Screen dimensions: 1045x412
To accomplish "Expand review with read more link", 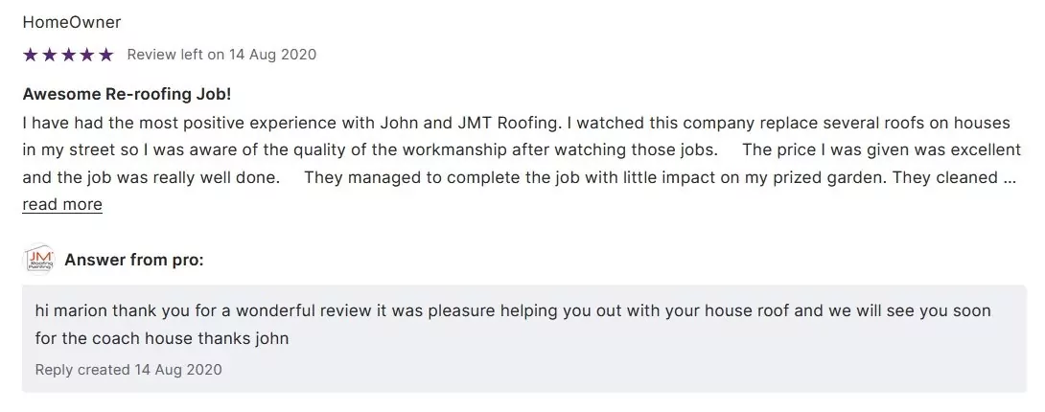I will [x=62, y=204].
